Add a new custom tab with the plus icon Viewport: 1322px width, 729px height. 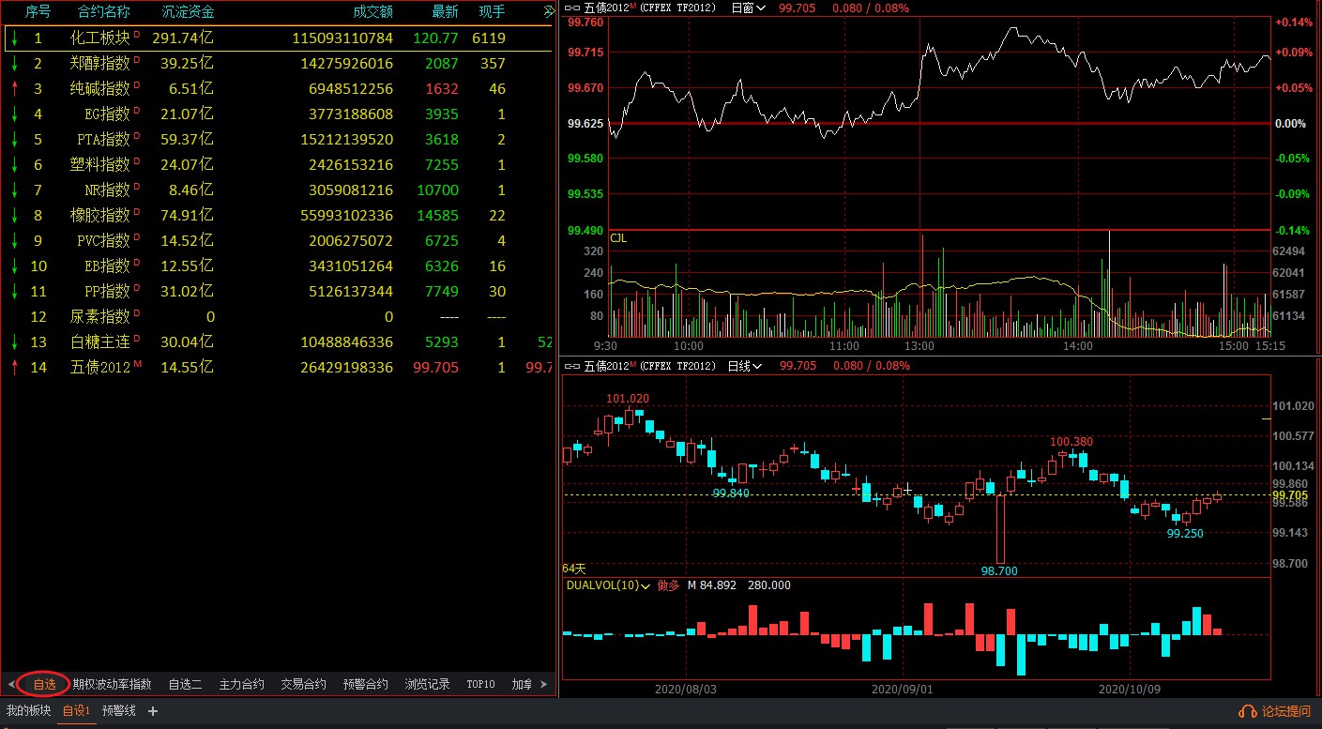point(153,711)
